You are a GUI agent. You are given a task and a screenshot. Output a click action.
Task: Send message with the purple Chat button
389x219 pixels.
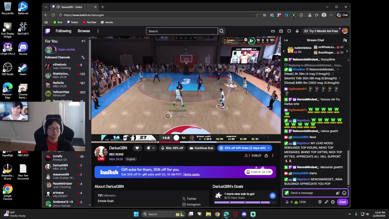343,202
